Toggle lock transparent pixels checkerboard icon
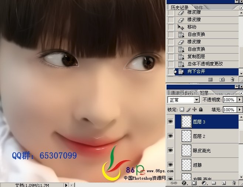 click(x=182, y=109)
